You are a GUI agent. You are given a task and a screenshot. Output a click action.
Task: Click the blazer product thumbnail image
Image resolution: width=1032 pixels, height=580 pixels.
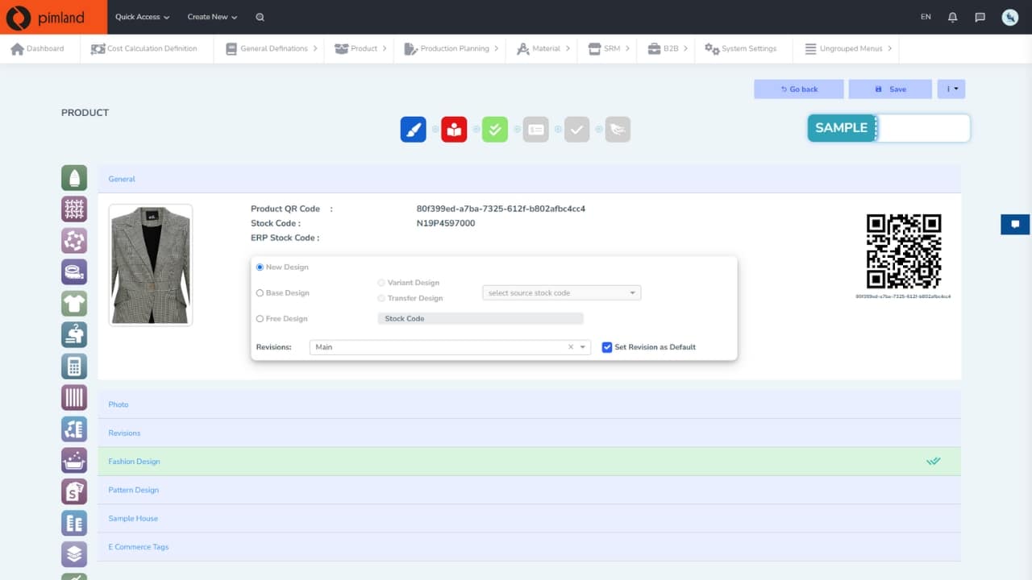pos(151,265)
